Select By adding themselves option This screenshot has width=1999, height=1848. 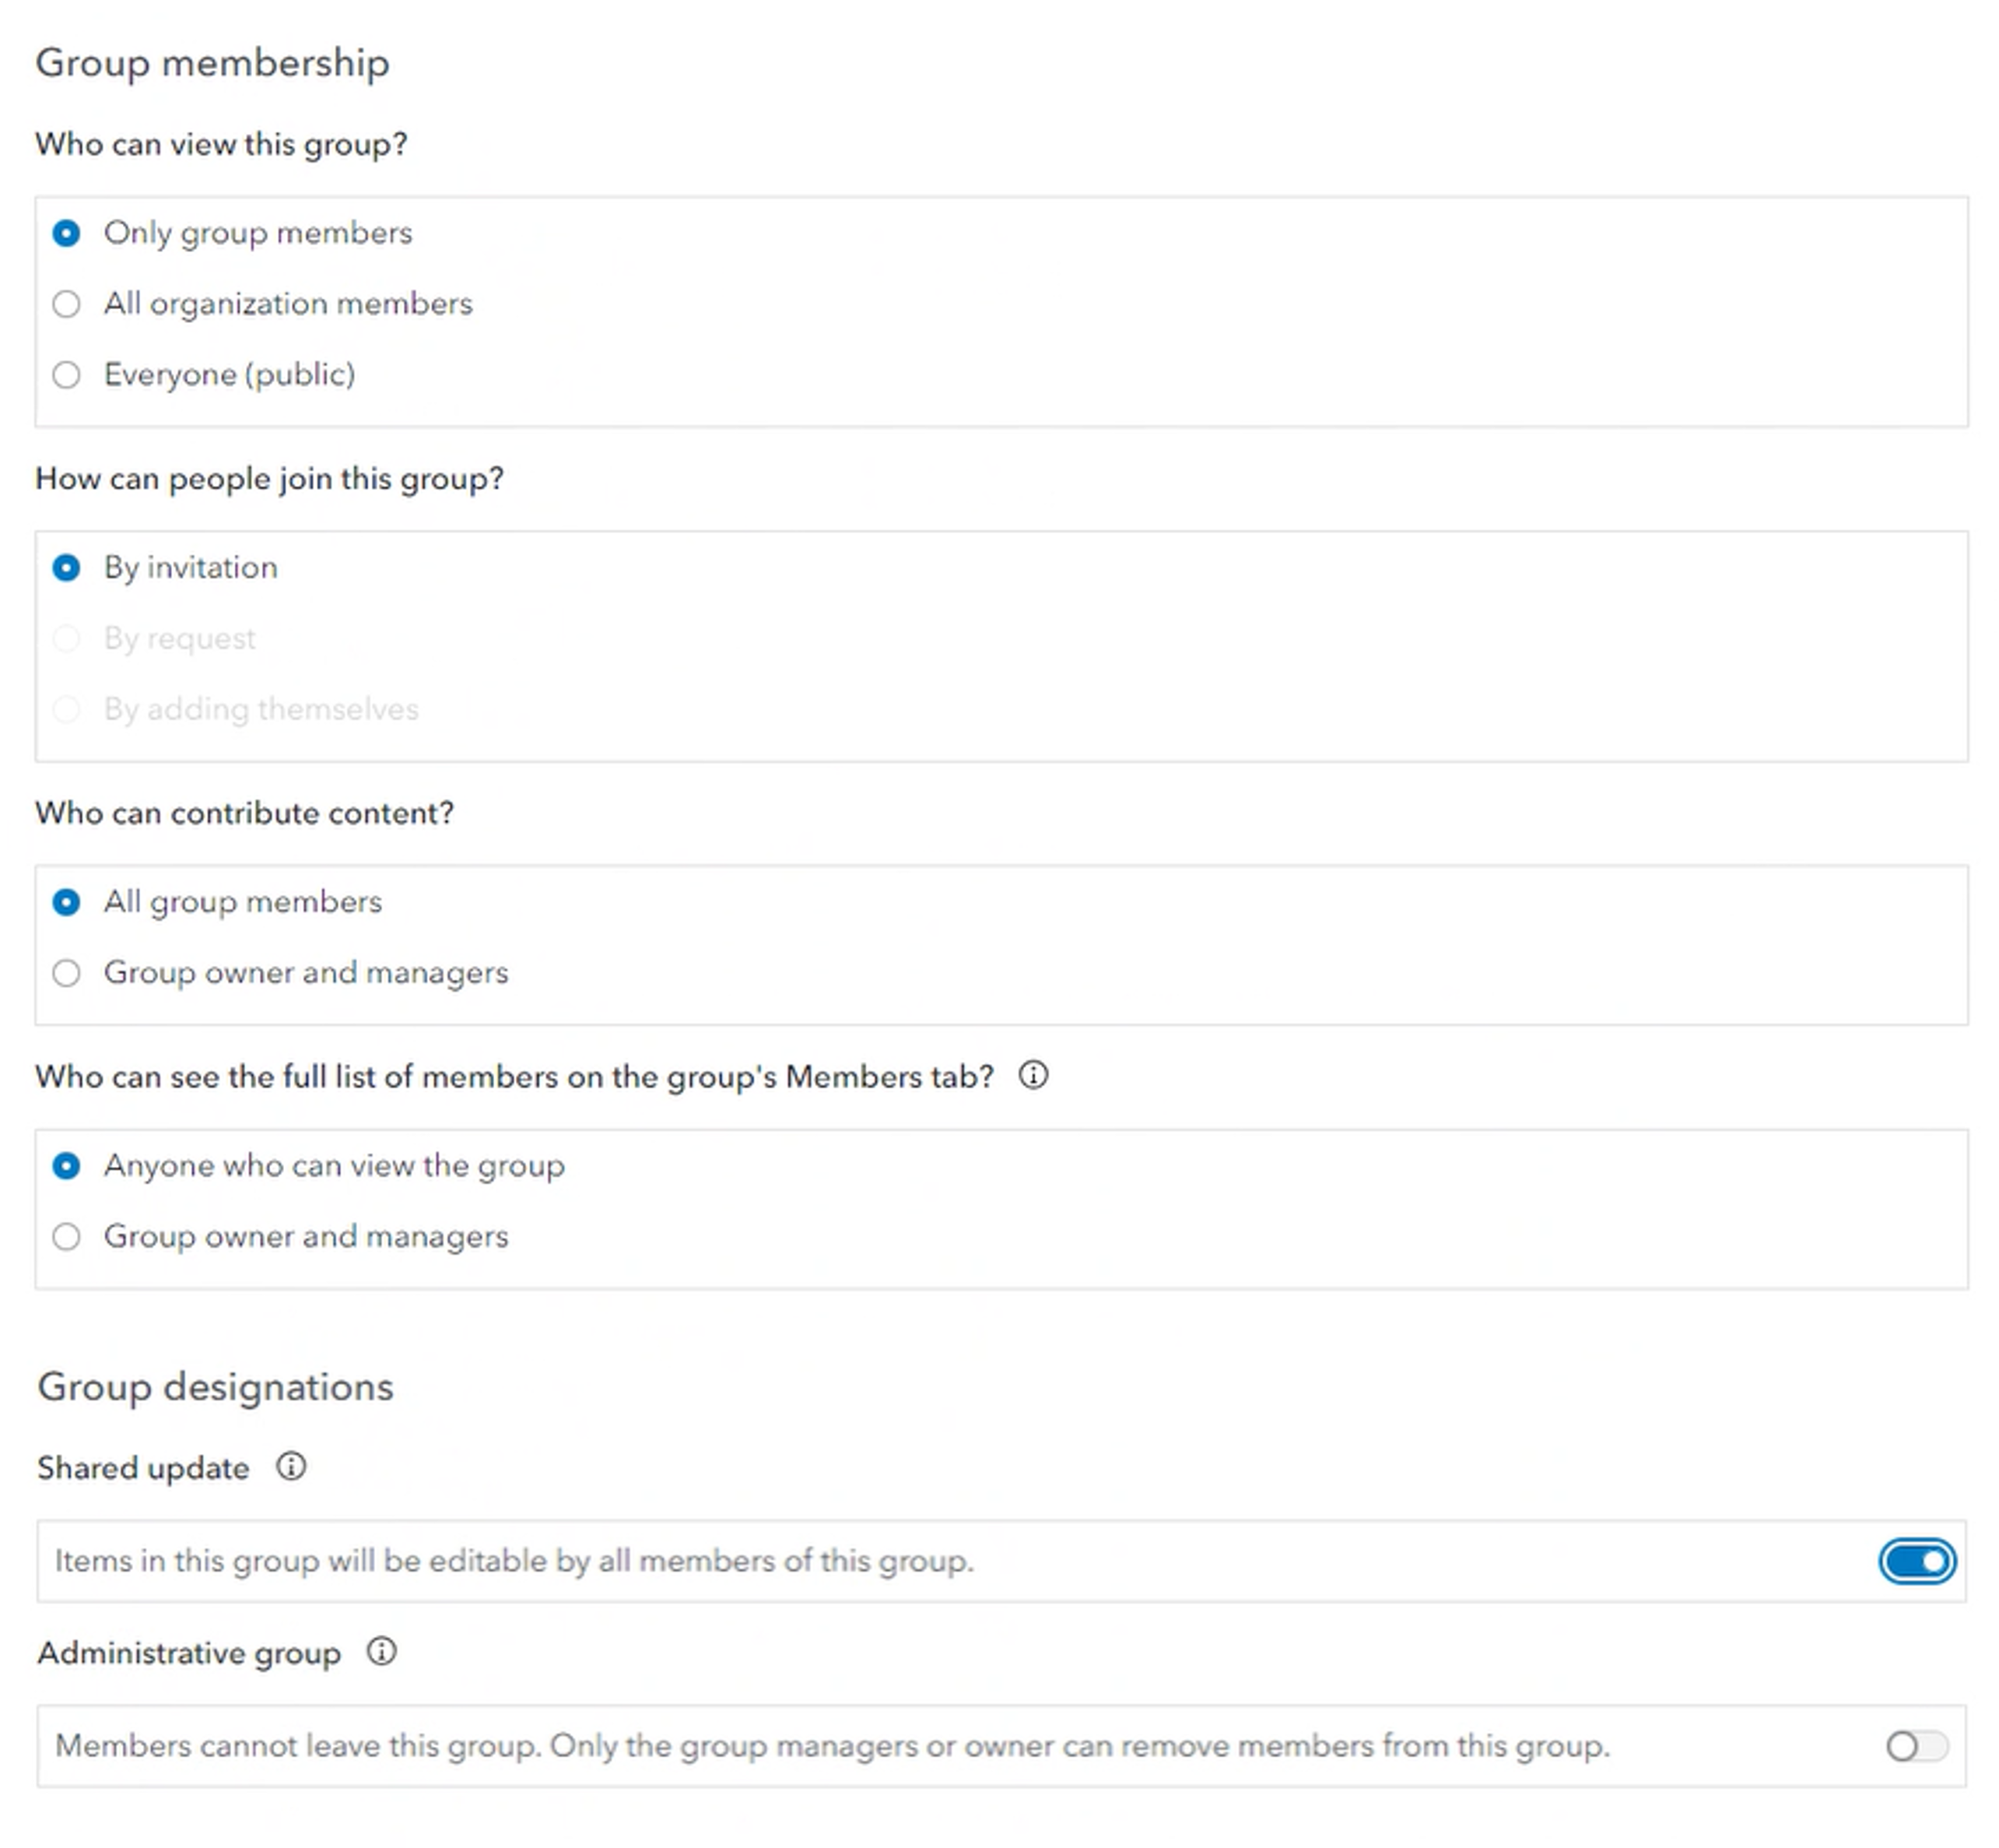pos(66,710)
